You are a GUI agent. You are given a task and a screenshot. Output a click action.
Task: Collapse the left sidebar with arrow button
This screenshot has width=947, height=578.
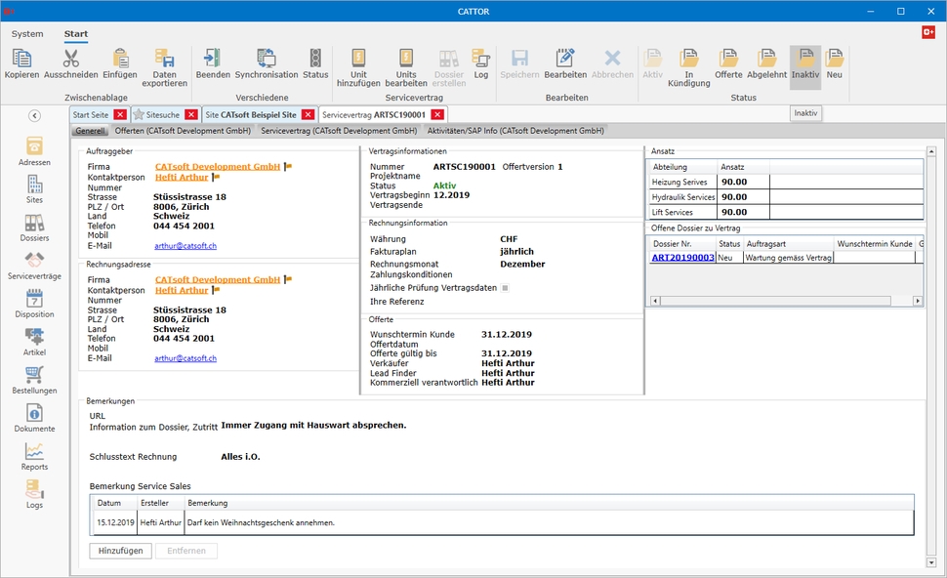[x=34, y=115]
